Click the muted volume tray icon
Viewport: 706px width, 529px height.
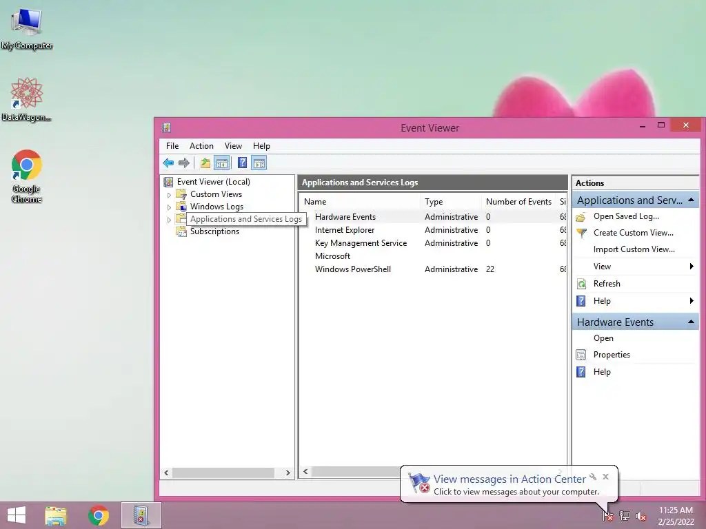[641, 517]
